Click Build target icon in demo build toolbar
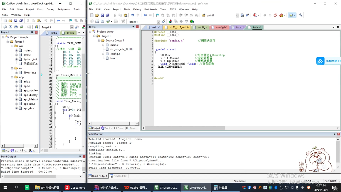The image size is (341, 192). point(97,21)
